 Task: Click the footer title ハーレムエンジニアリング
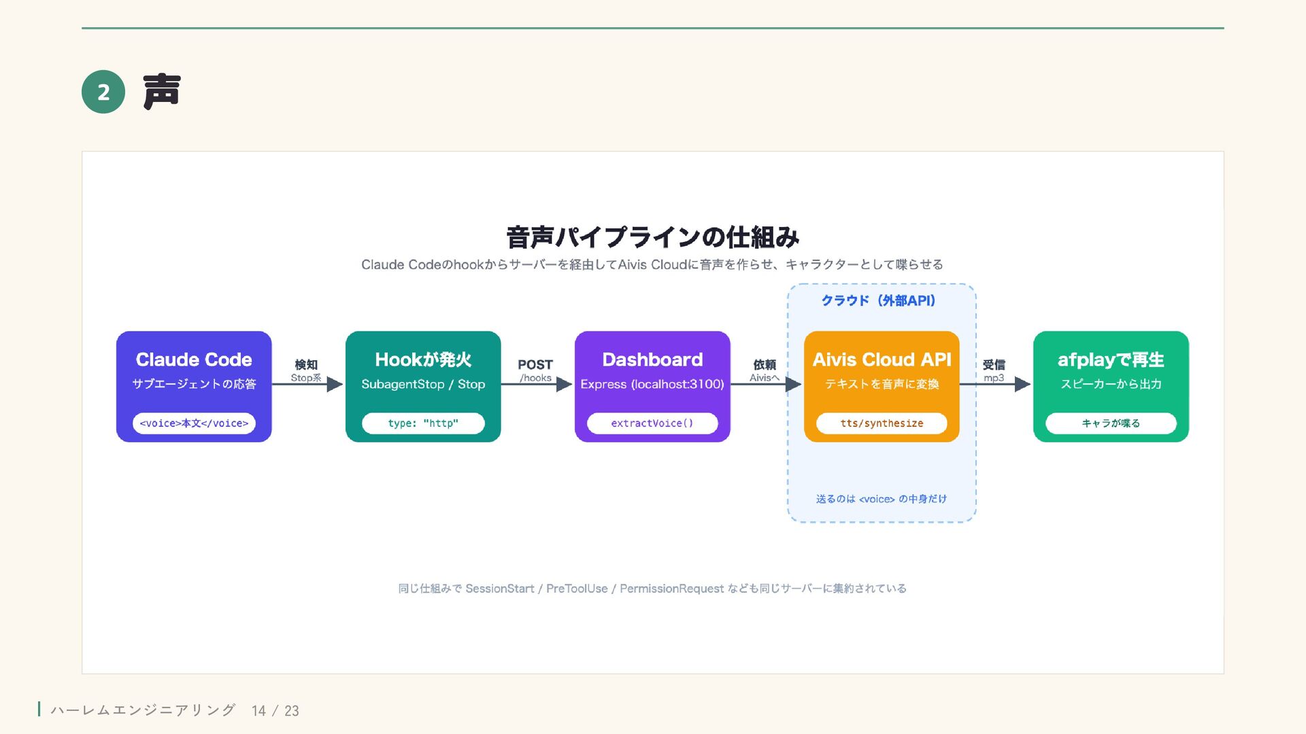[x=143, y=710]
